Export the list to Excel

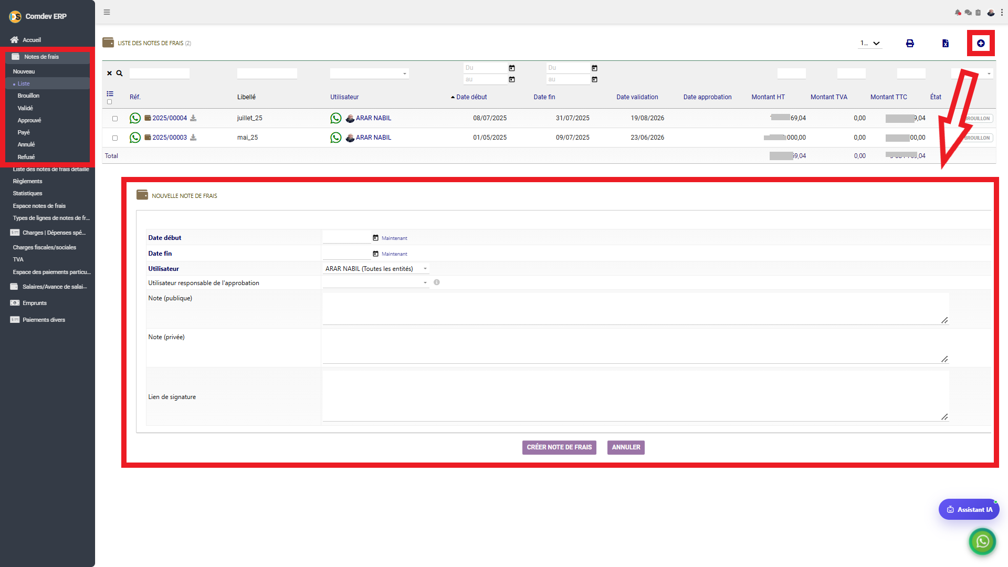(x=945, y=43)
